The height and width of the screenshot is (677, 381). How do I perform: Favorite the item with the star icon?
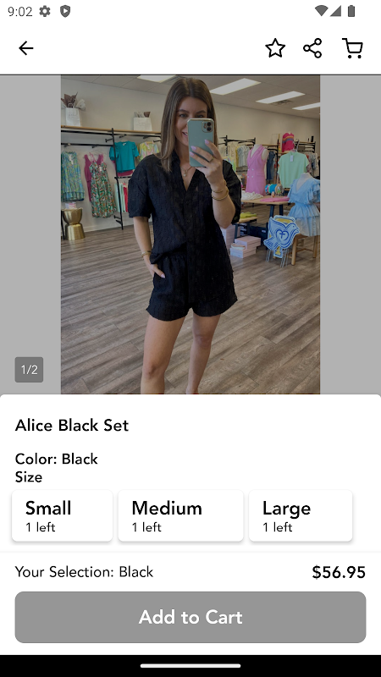tap(275, 48)
